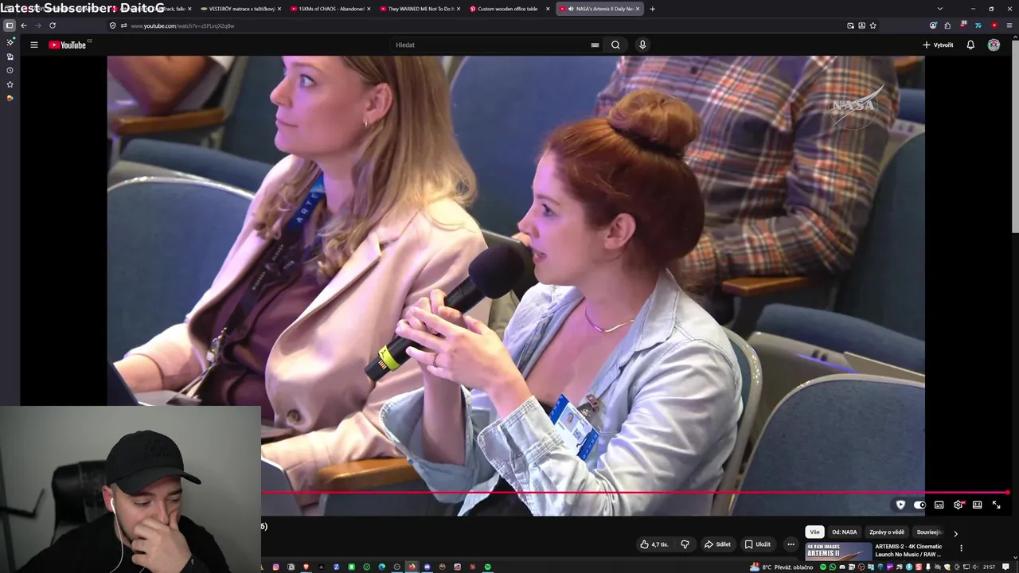Select the Od: NASA filter chip
1019x573 pixels.
point(845,532)
